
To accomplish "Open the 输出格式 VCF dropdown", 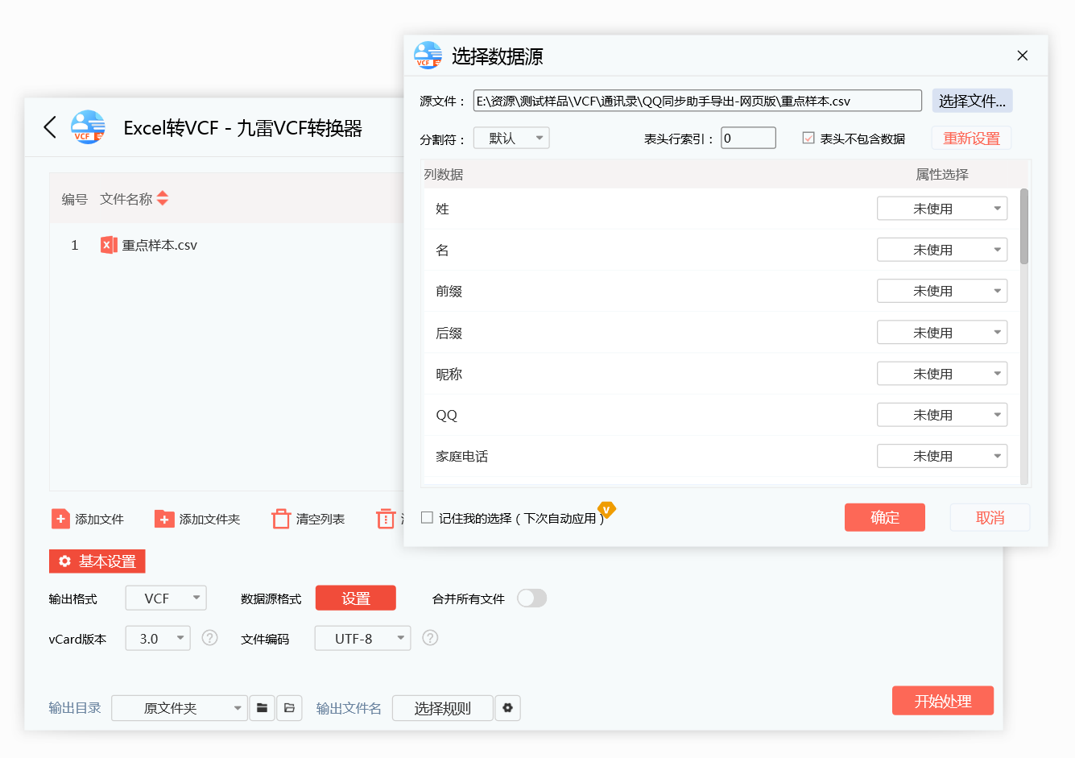I will 166,598.
